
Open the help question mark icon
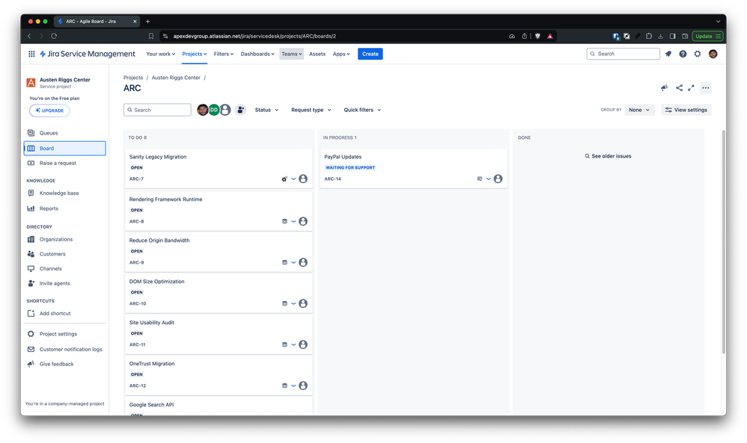tap(683, 55)
